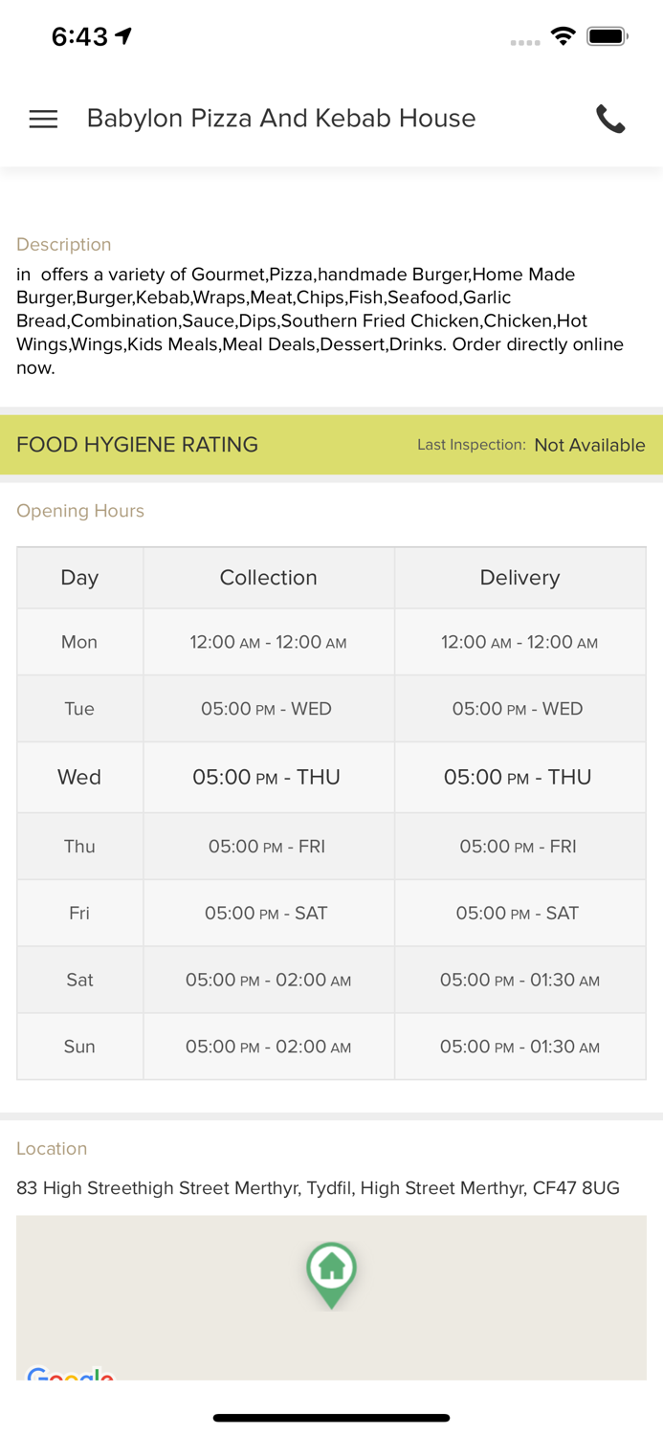663x1435 pixels.
Task: Select the Mon row label
Action: click(x=79, y=642)
